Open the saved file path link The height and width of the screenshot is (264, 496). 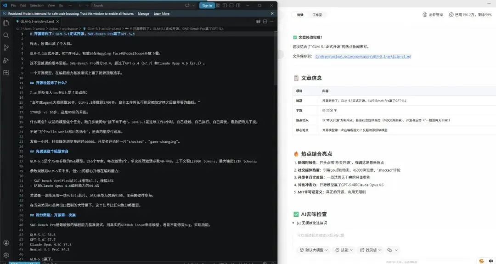363,56
